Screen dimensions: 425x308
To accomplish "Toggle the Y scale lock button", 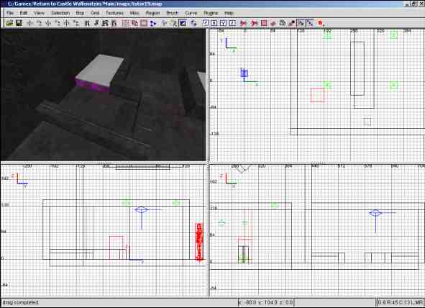I will point(223,23).
